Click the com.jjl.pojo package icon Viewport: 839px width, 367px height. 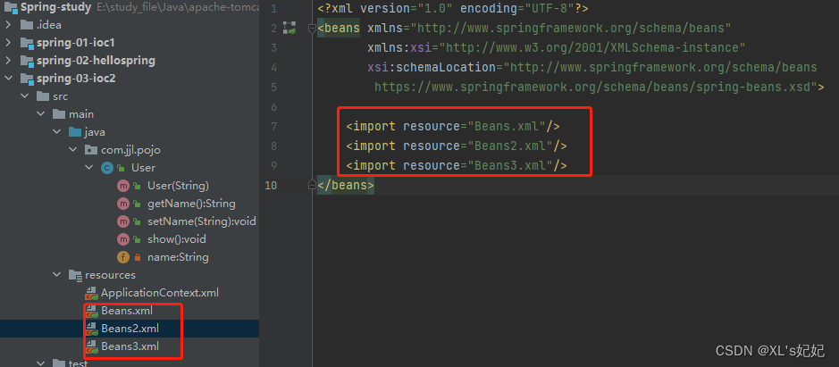coord(91,150)
